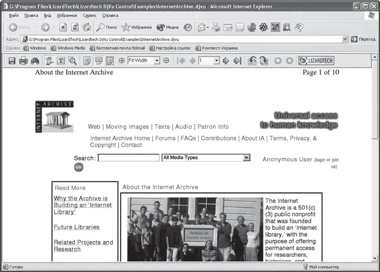The width and height of the screenshot is (380, 272).
Task: Open the Вид menu
Action: pyautogui.click(x=47, y=16)
